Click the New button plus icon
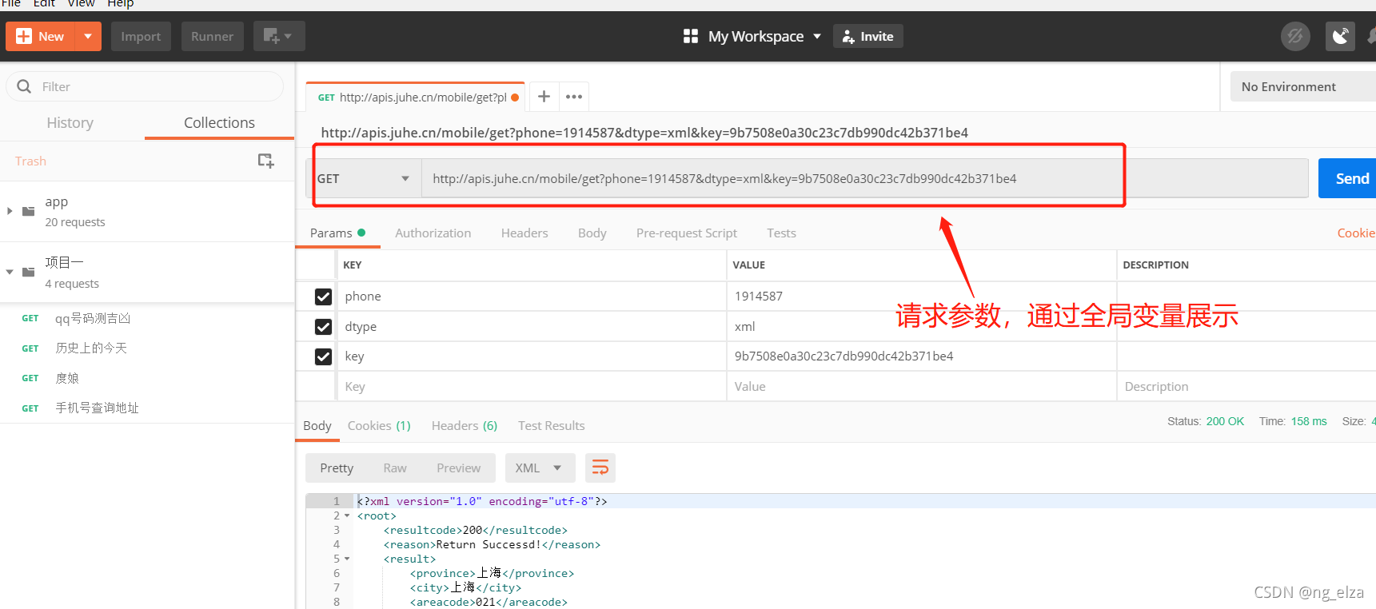This screenshot has height=609, width=1376. click(x=24, y=37)
